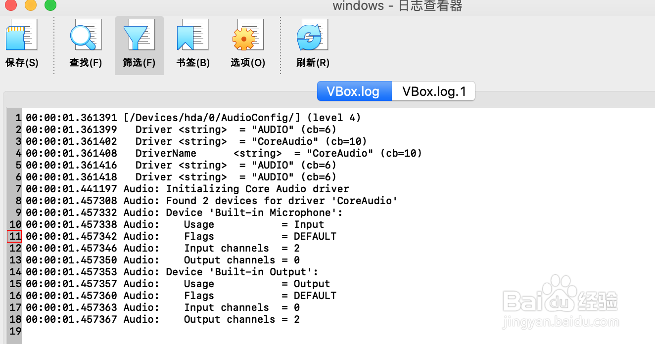Click the Save (保存) floppy disk icon

coord(22,35)
